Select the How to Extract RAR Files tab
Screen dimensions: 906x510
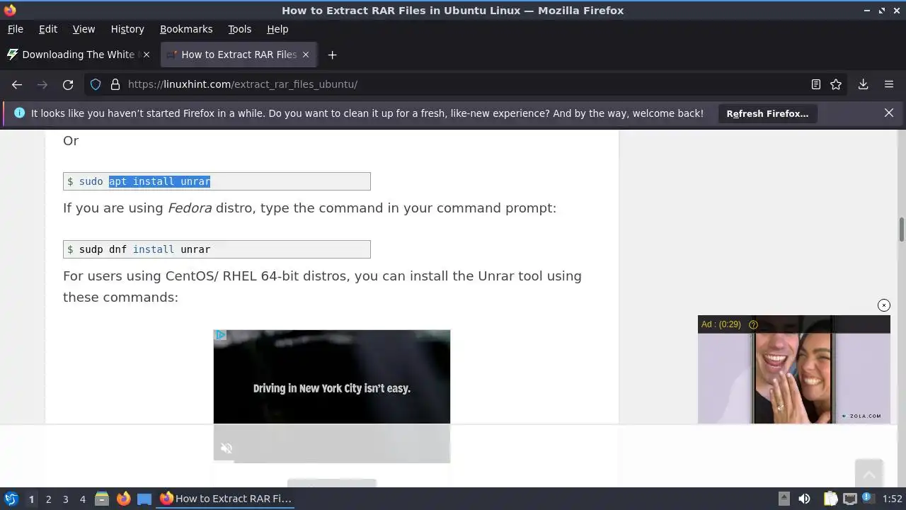point(239,55)
